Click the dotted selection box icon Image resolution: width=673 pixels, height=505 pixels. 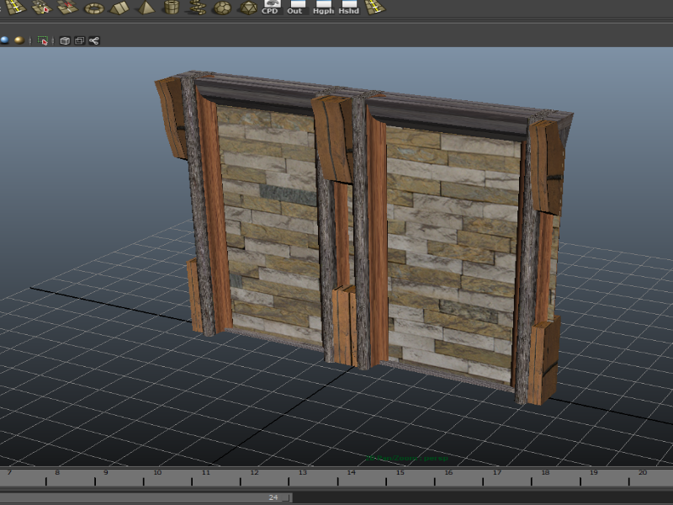(x=43, y=40)
